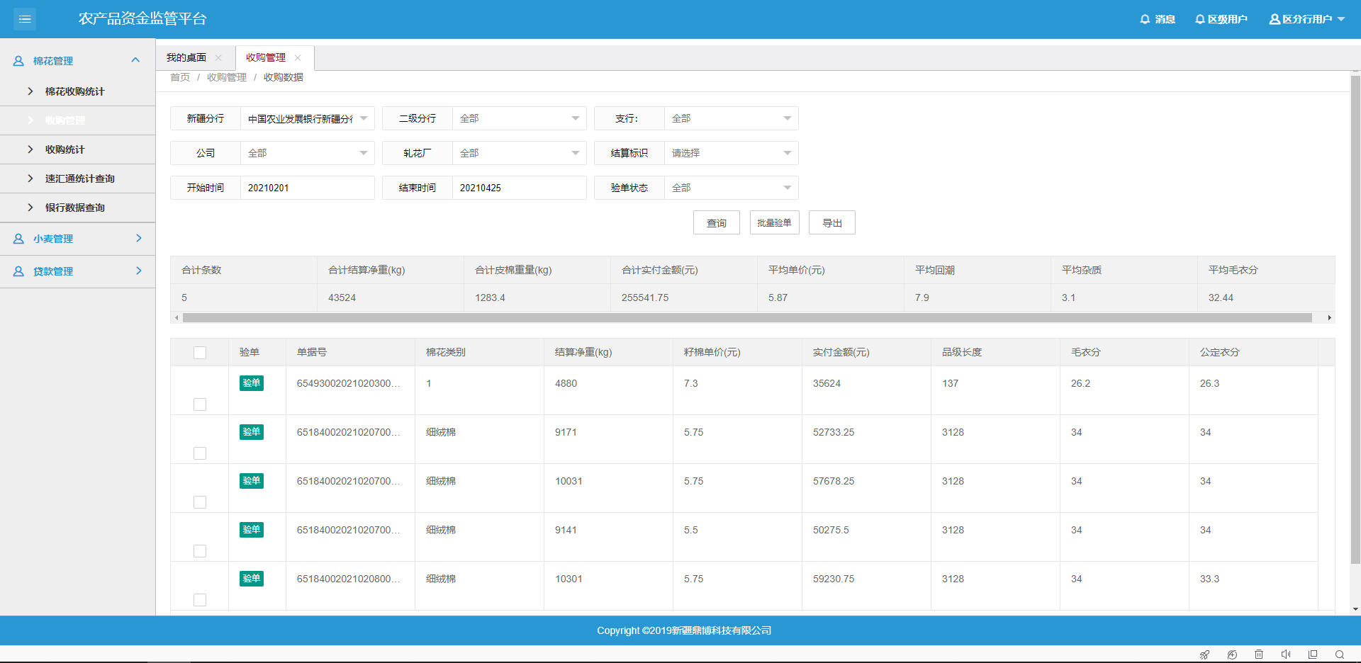Click the trash icon in status bar
This screenshot has height=663, width=1361.
click(1259, 654)
